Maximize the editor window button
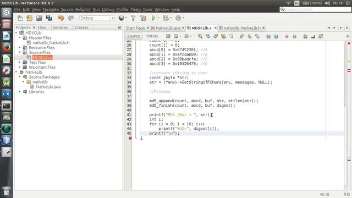352x198 pixels. click(347, 28)
